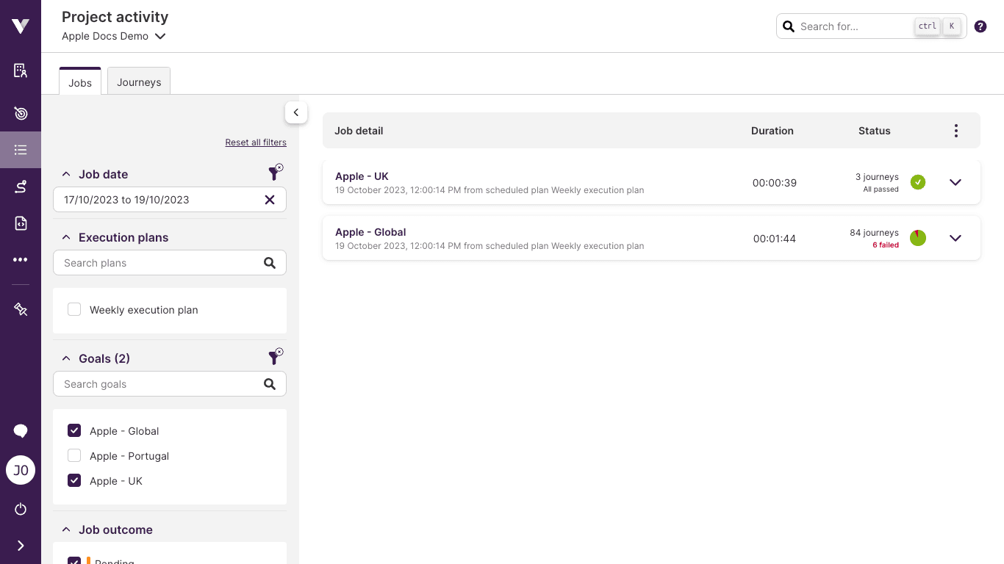Screen dimensions: 1004x564
Task: Click the active activity list icon
Action: tap(20, 150)
